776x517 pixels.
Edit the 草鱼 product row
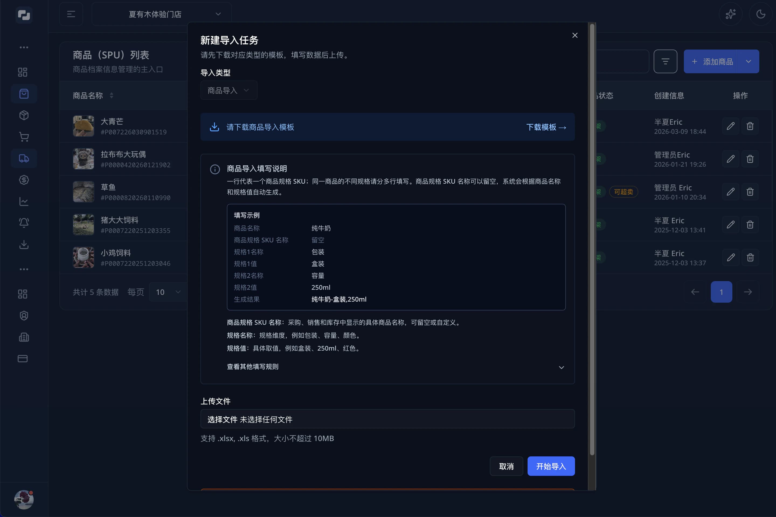(x=730, y=191)
